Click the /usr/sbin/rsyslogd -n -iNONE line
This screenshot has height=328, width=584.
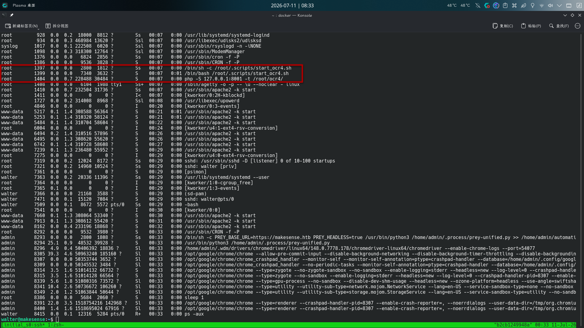click(x=131, y=46)
